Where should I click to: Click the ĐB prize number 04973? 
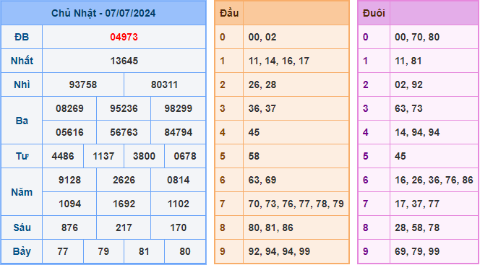tap(124, 37)
